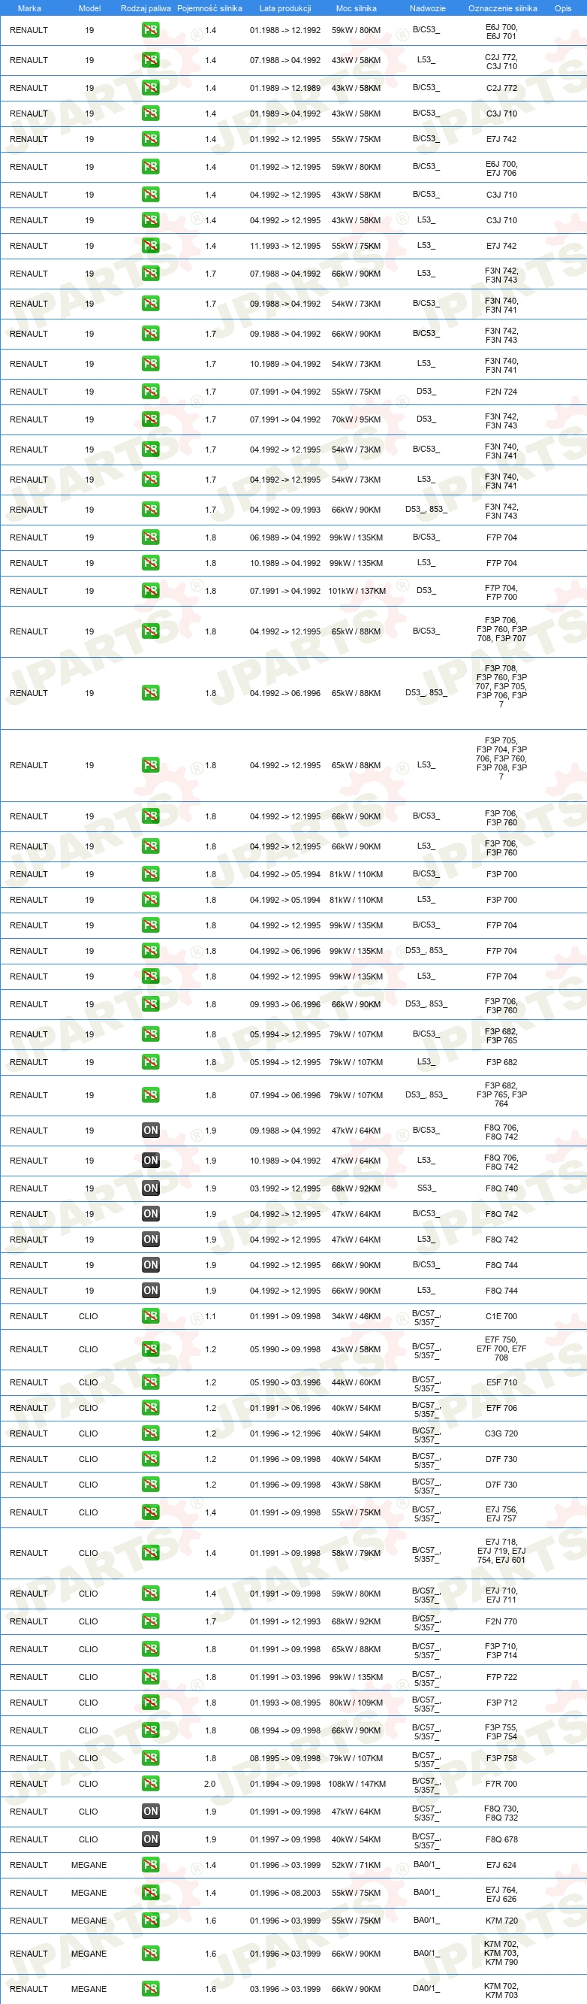Click the diesel ON icon for F8Q 730, F8Q 732

[151, 1811]
